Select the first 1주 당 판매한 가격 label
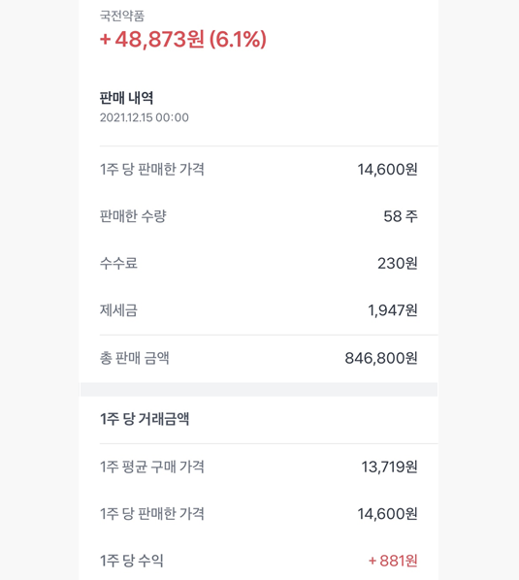This screenshot has height=580, width=519. pyautogui.click(x=152, y=170)
